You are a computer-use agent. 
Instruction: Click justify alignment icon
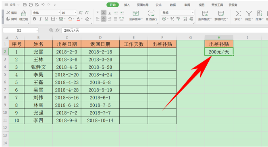tap(116, 19)
